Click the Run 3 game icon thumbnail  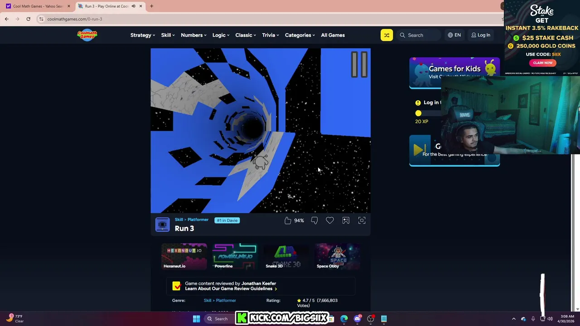[162, 225]
